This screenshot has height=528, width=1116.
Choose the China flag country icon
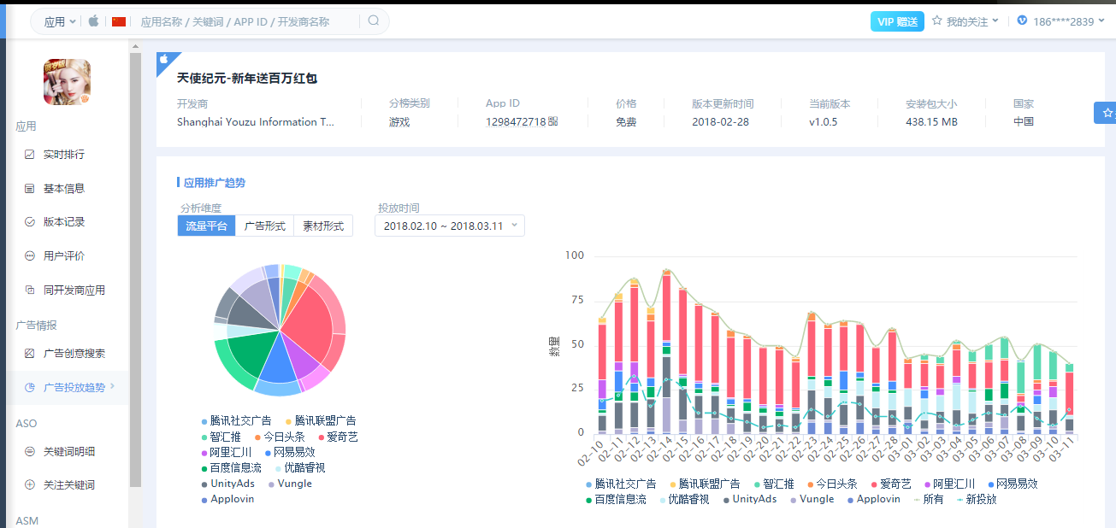coord(119,21)
